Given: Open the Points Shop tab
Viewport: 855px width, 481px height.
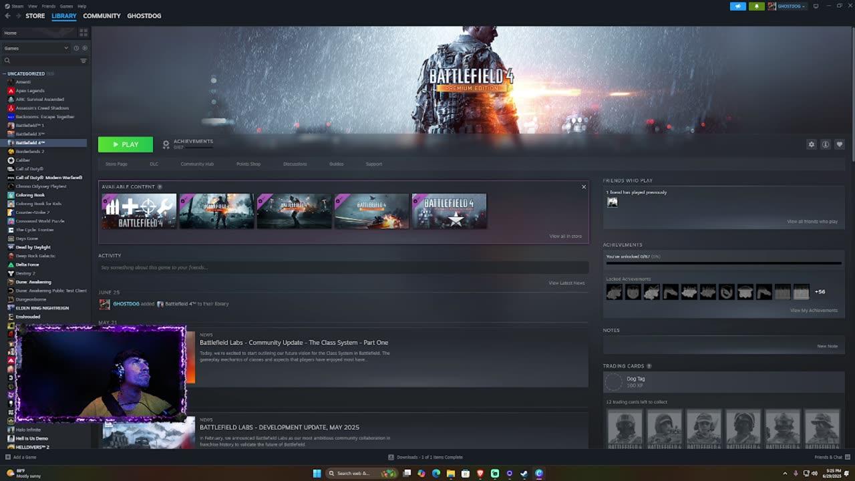Looking at the screenshot, I should tap(248, 164).
